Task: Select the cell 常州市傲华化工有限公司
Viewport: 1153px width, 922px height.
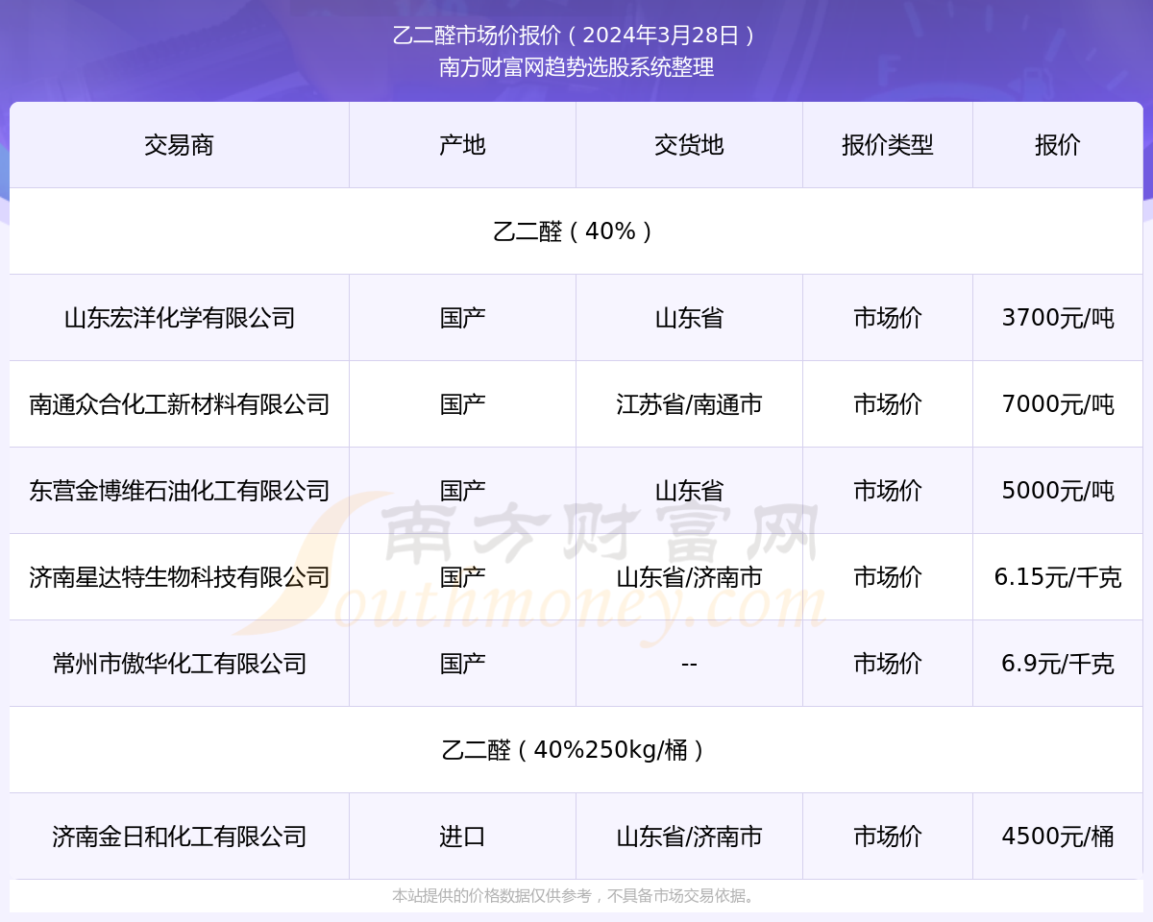Action: 180,664
